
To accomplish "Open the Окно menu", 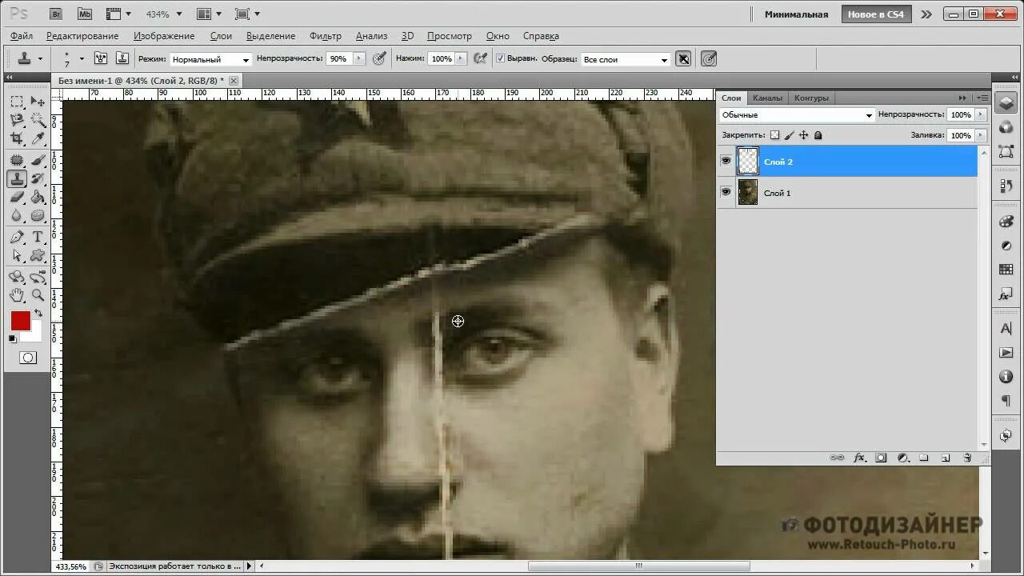I will (x=498, y=36).
